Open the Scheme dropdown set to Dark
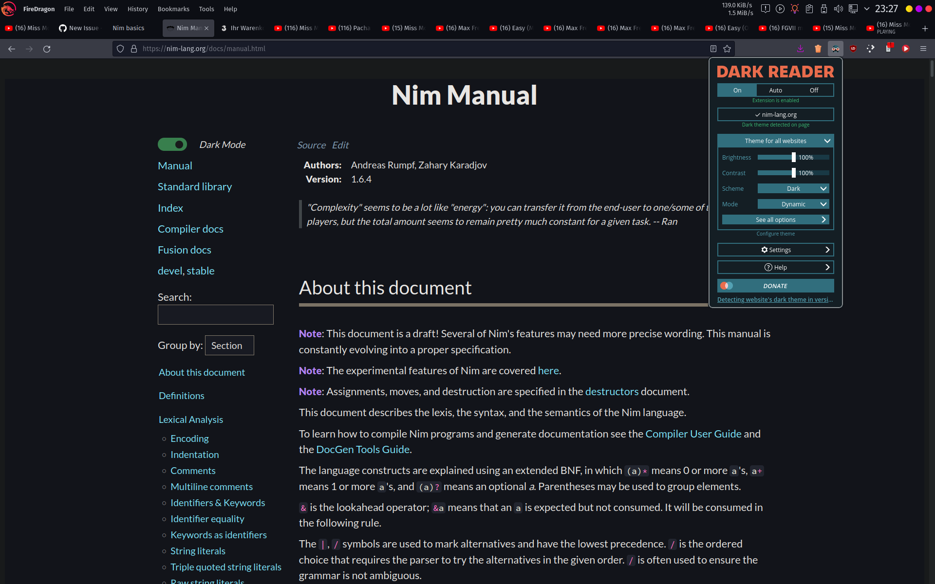Image resolution: width=935 pixels, height=584 pixels. (x=793, y=188)
